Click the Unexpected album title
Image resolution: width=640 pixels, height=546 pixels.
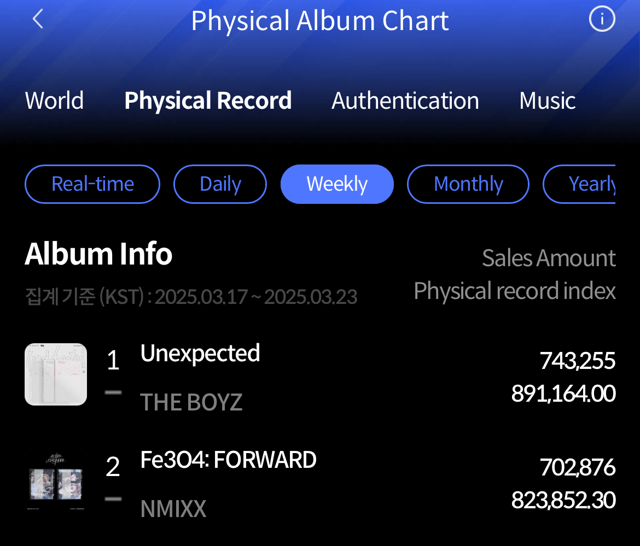[200, 354]
